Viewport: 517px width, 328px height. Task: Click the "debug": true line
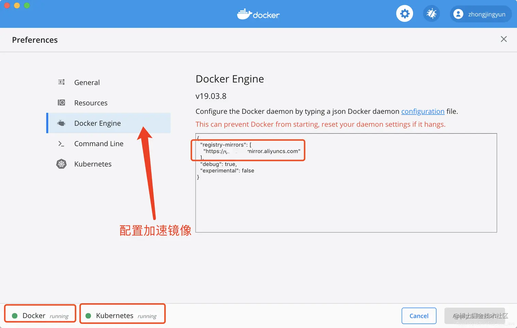(x=218, y=164)
